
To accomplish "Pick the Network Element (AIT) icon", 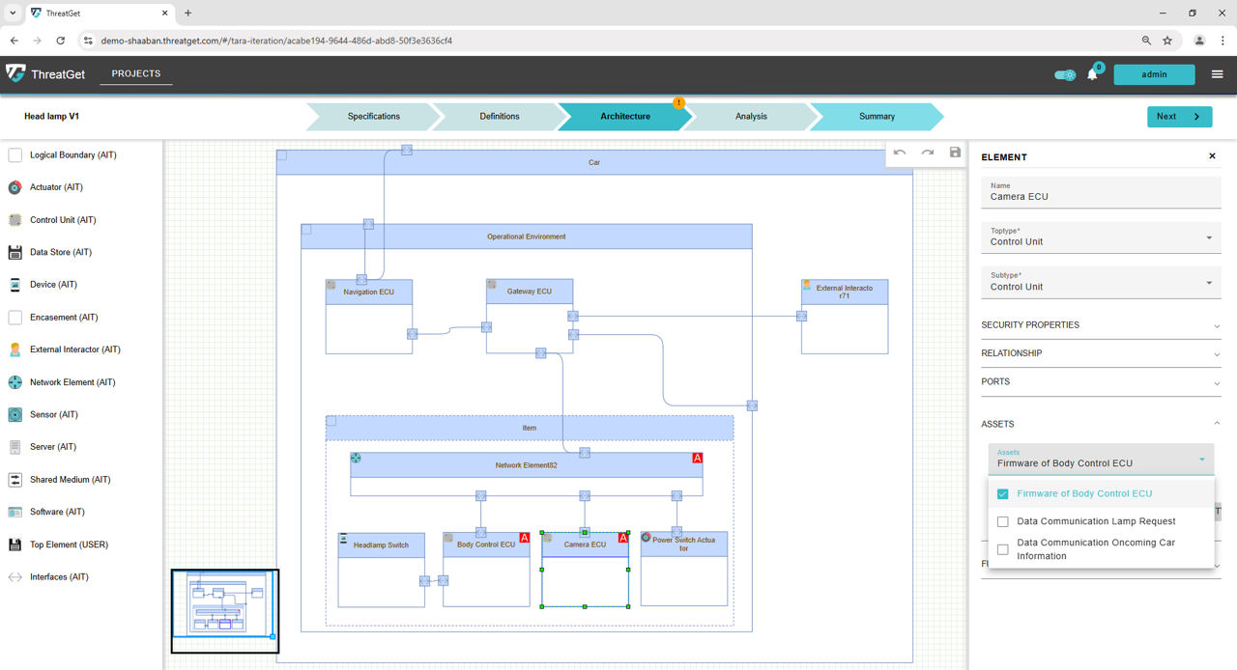I will (x=14, y=382).
